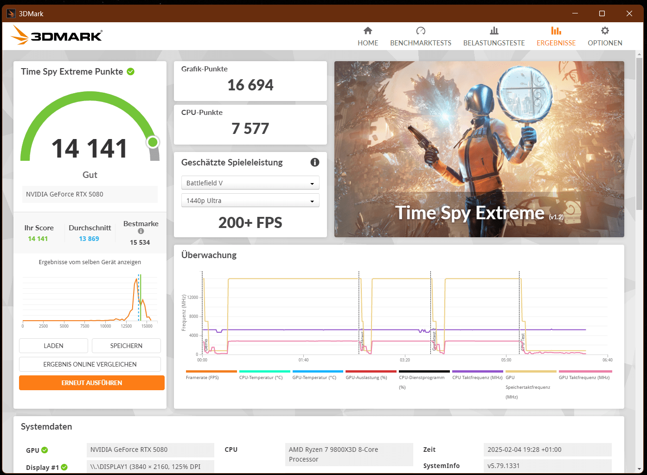This screenshot has height=475, width=647.
Task: Click the 3DMark app icon in title bar
Action: point(11,13)
